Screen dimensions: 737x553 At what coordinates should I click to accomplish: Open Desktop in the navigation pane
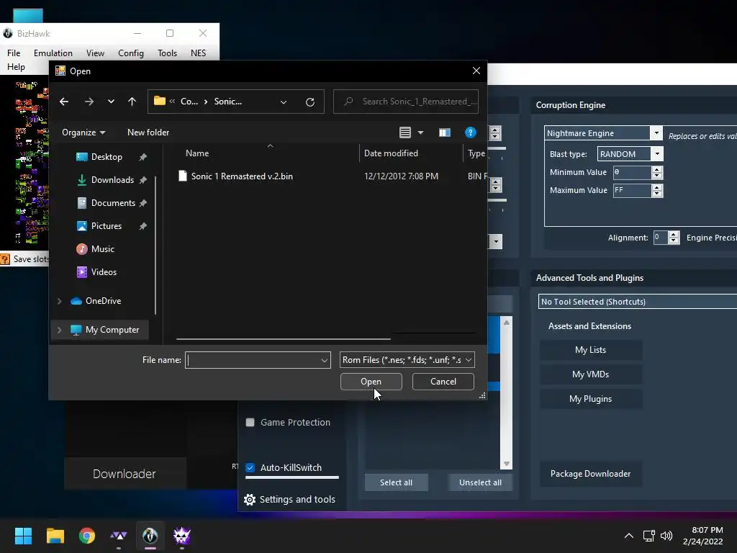(x=107, y=157)
